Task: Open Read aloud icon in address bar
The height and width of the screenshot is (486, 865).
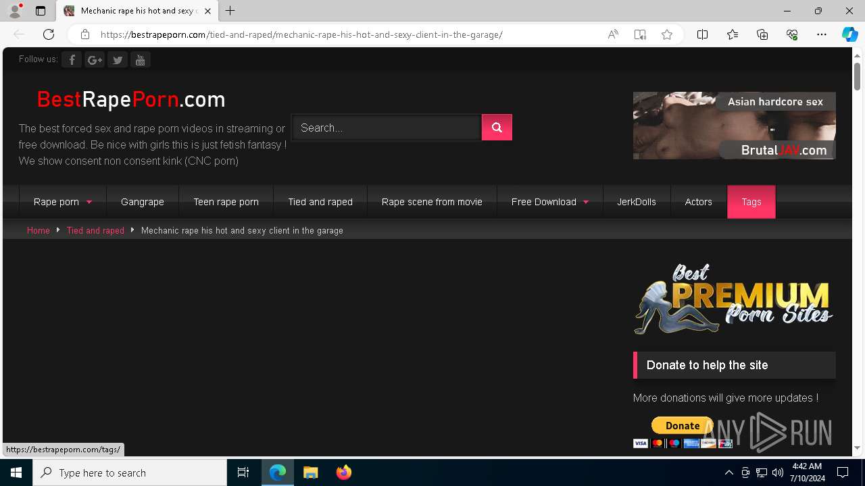Action: pyautogui.click(x=613, y=34)
